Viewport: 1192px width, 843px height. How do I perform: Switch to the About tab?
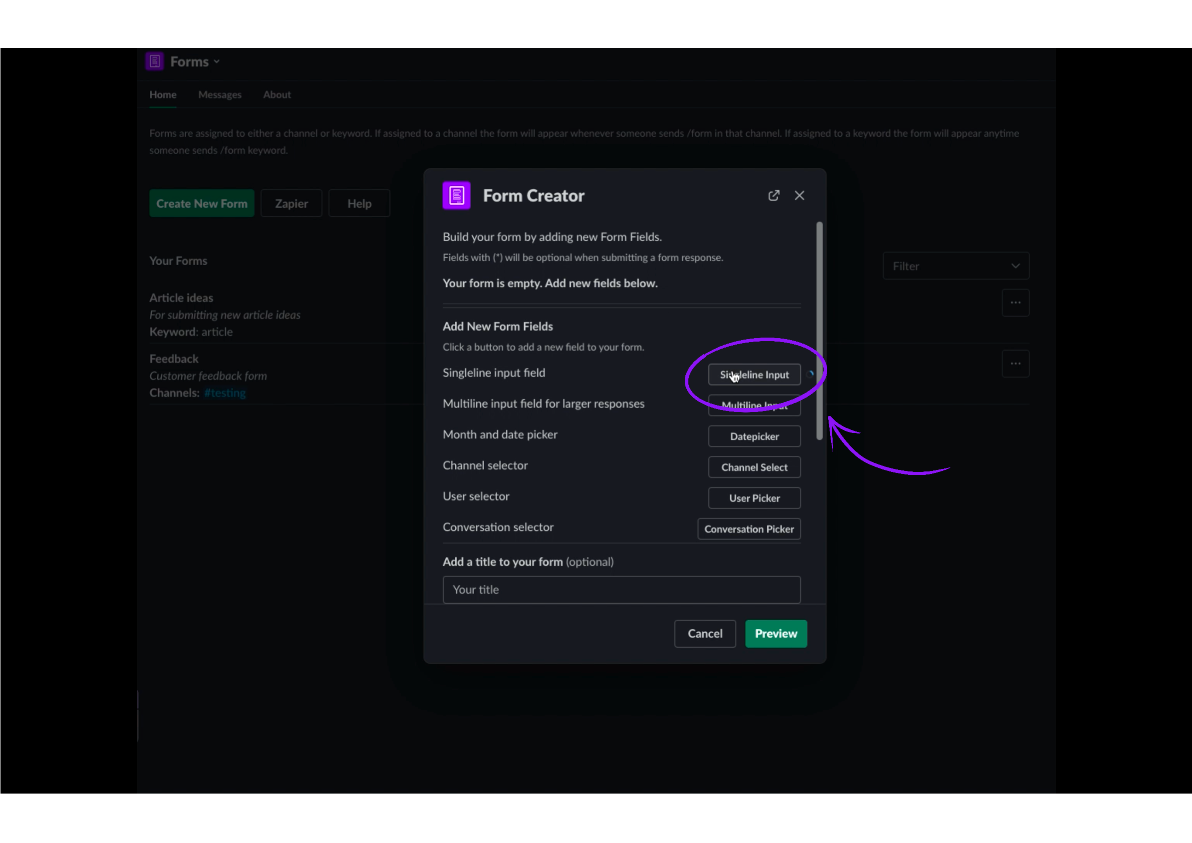point(277,94)
